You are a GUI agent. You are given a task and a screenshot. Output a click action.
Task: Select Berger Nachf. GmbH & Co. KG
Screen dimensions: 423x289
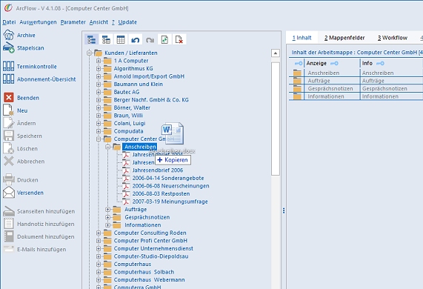click(x=151, y=100)
